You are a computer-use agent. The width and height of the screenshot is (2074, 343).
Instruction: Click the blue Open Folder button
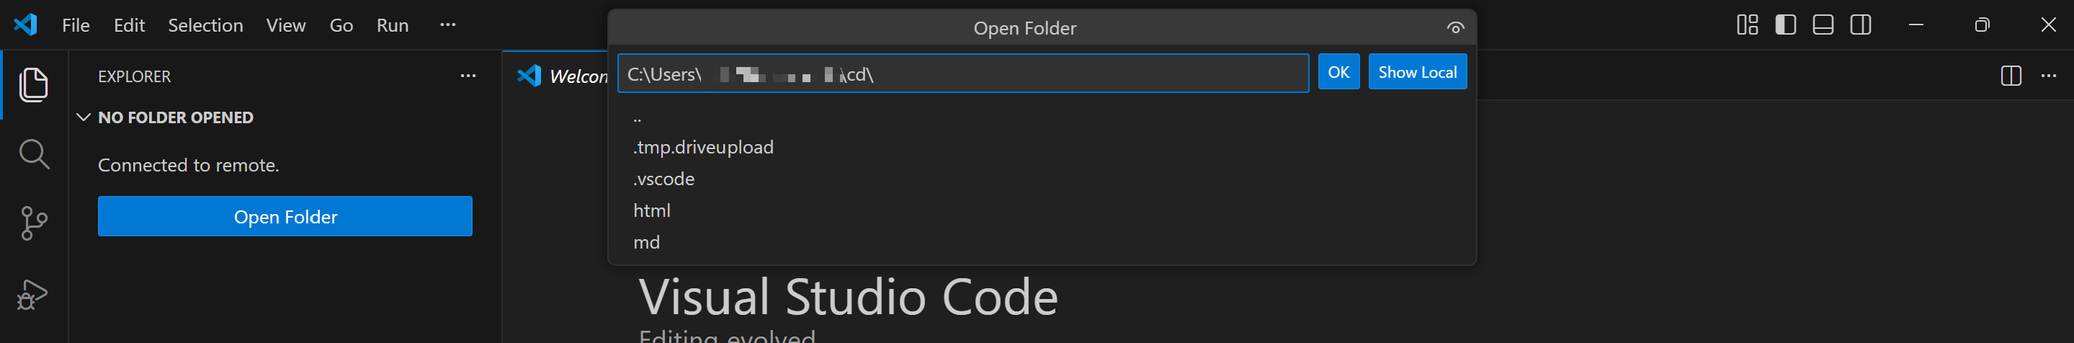click(x=285, y=217)
